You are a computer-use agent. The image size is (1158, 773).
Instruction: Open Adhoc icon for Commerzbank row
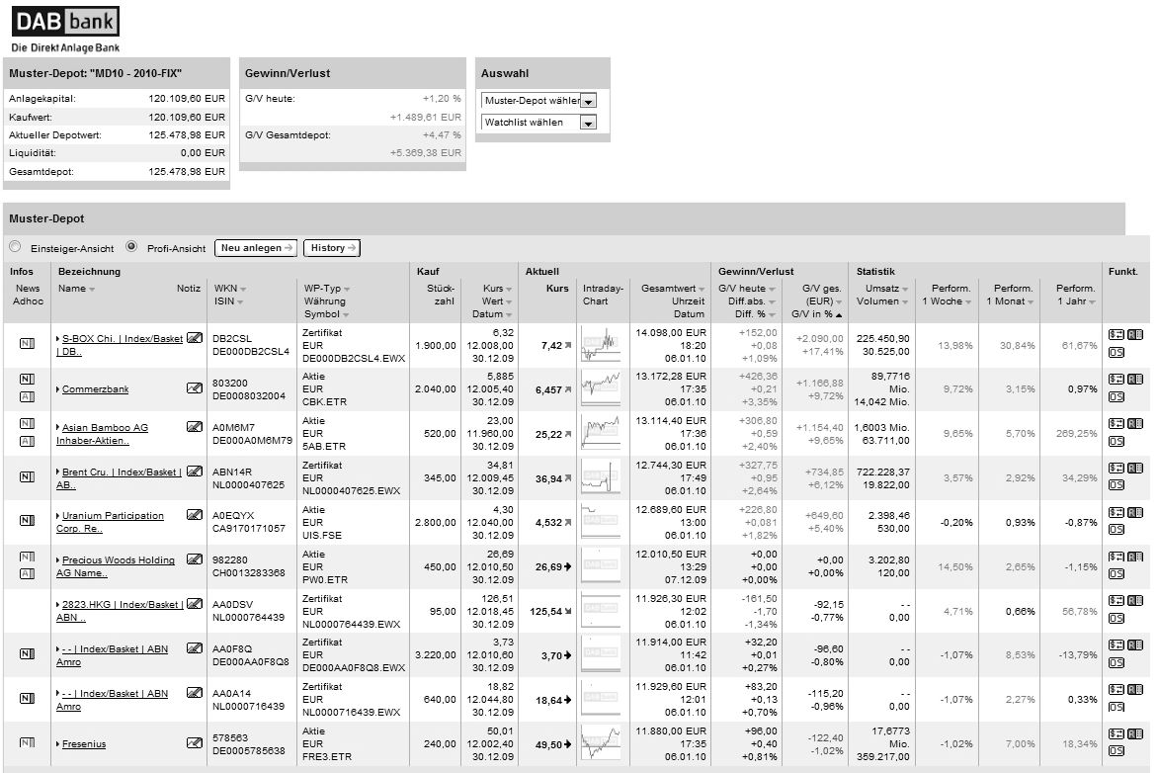27,396
